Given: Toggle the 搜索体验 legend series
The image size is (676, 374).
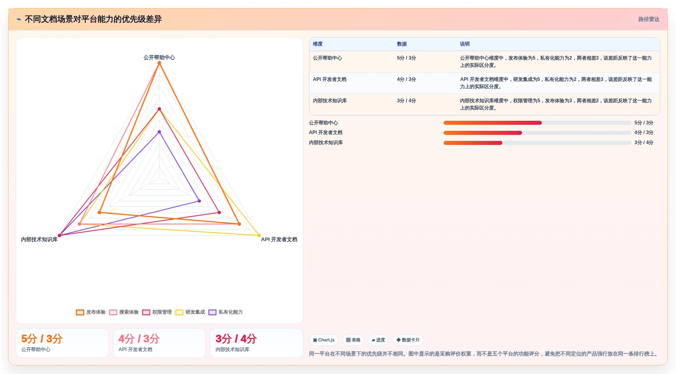Looking at the screenshot, I should pyautogui.click(x=124, y=312).
